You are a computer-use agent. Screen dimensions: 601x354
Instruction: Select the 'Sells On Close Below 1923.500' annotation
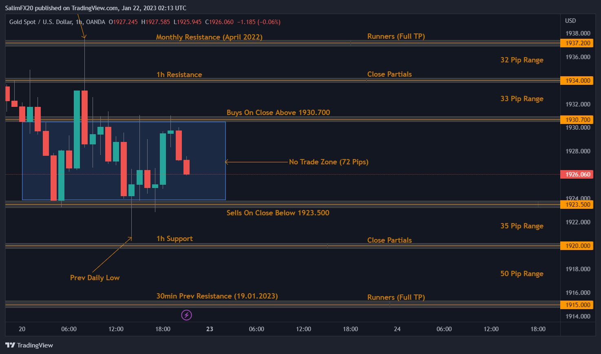(x=278, y=212)
